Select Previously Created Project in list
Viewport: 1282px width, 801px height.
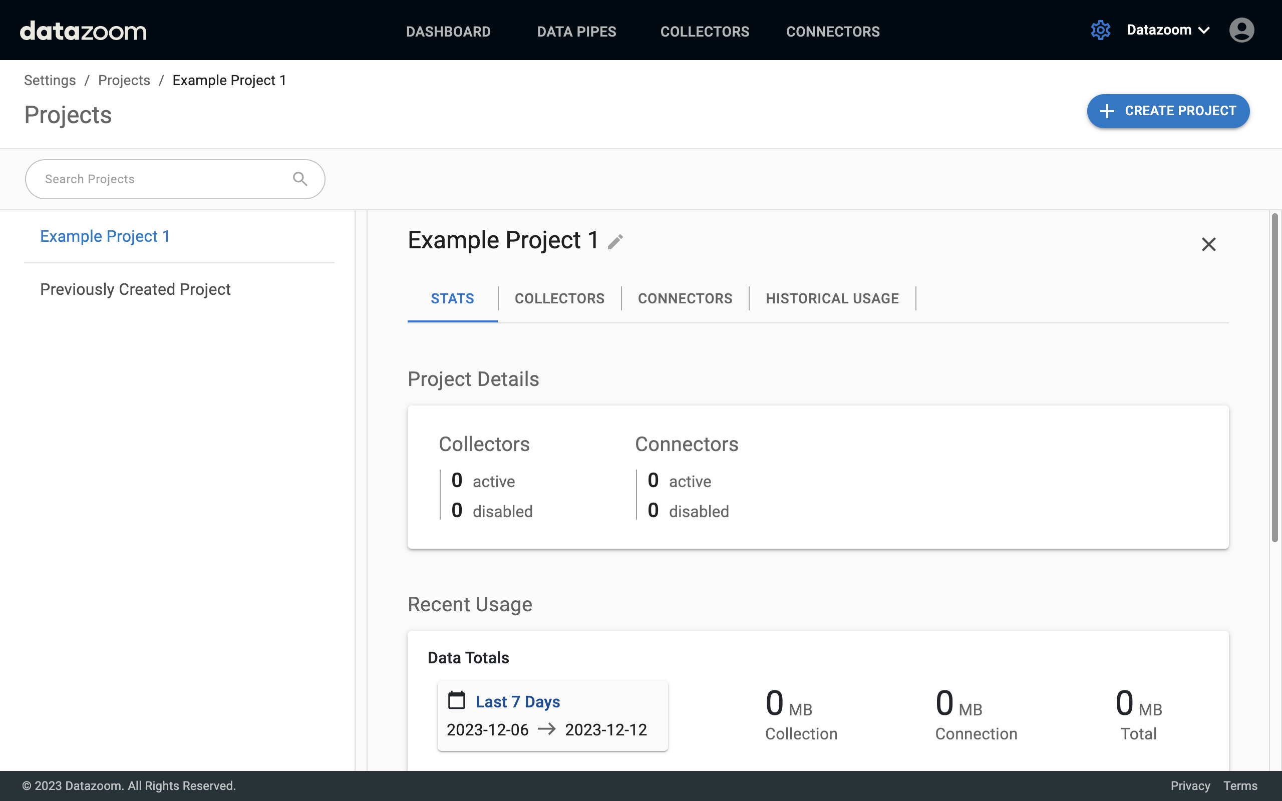179,289
